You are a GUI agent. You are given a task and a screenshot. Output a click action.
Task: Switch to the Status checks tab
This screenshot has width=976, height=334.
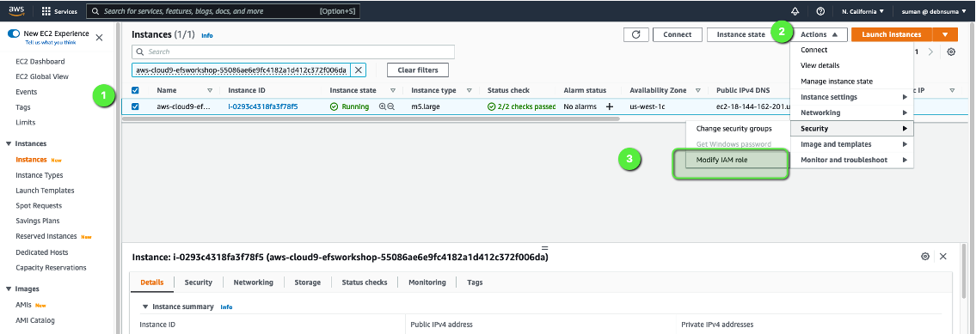click(x=365, y=282)
